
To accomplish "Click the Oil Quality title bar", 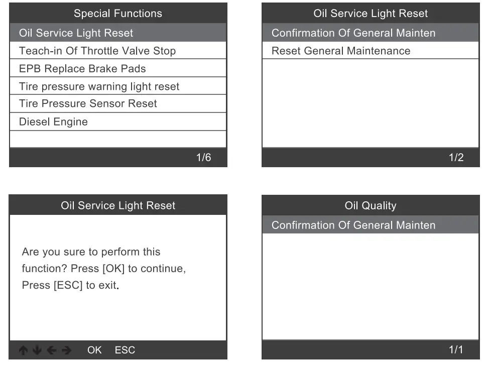I will 371,205.
